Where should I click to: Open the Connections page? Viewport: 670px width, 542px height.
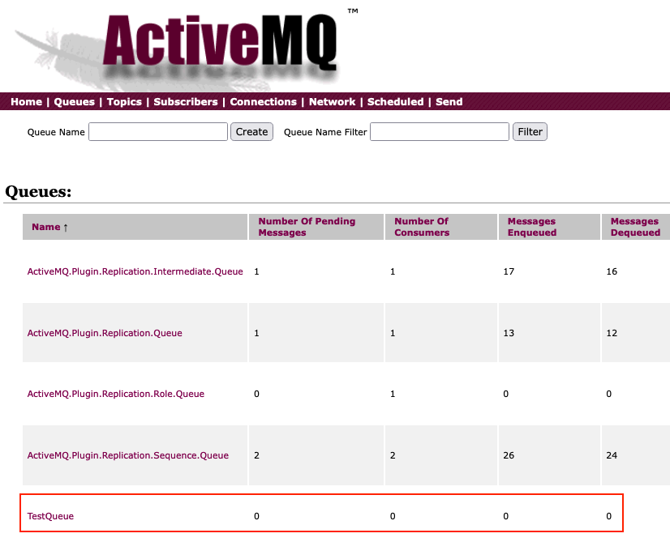[263, 101]
